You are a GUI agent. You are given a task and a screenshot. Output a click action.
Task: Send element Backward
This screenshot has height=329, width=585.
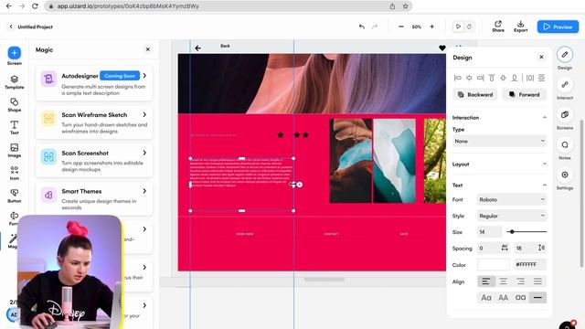point(475,95)
